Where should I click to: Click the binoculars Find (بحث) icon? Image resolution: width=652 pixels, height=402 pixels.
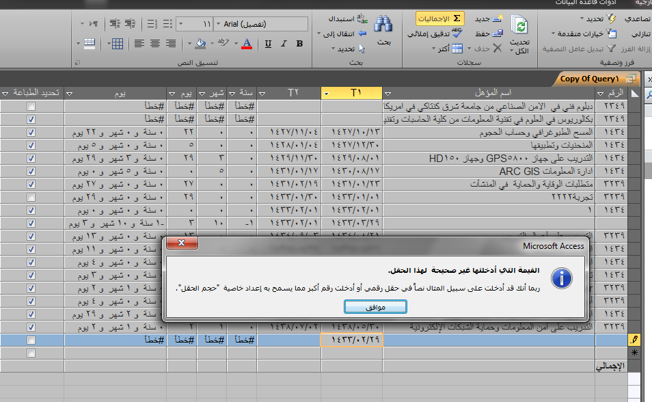coord(383,24)
